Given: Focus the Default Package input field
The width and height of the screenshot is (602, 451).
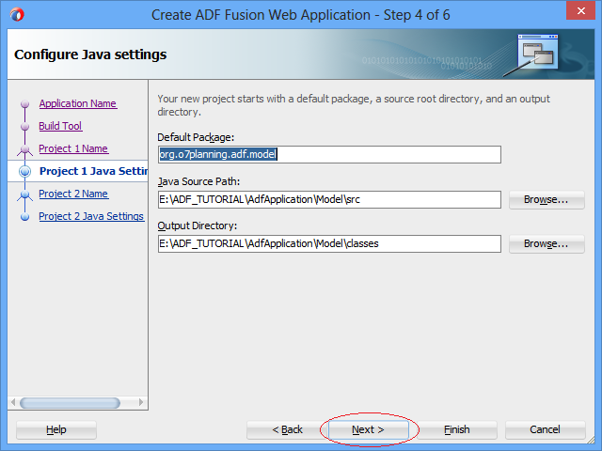Looking at the screenshot, I should pyautogui.click(x=329, y=154).
